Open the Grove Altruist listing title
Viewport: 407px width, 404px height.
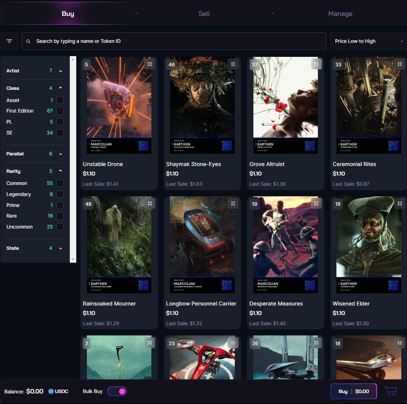click(x=267, y=164)
